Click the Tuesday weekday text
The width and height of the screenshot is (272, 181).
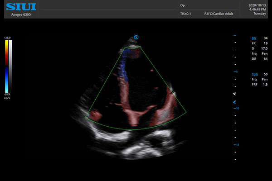click(x=259, y=14)
